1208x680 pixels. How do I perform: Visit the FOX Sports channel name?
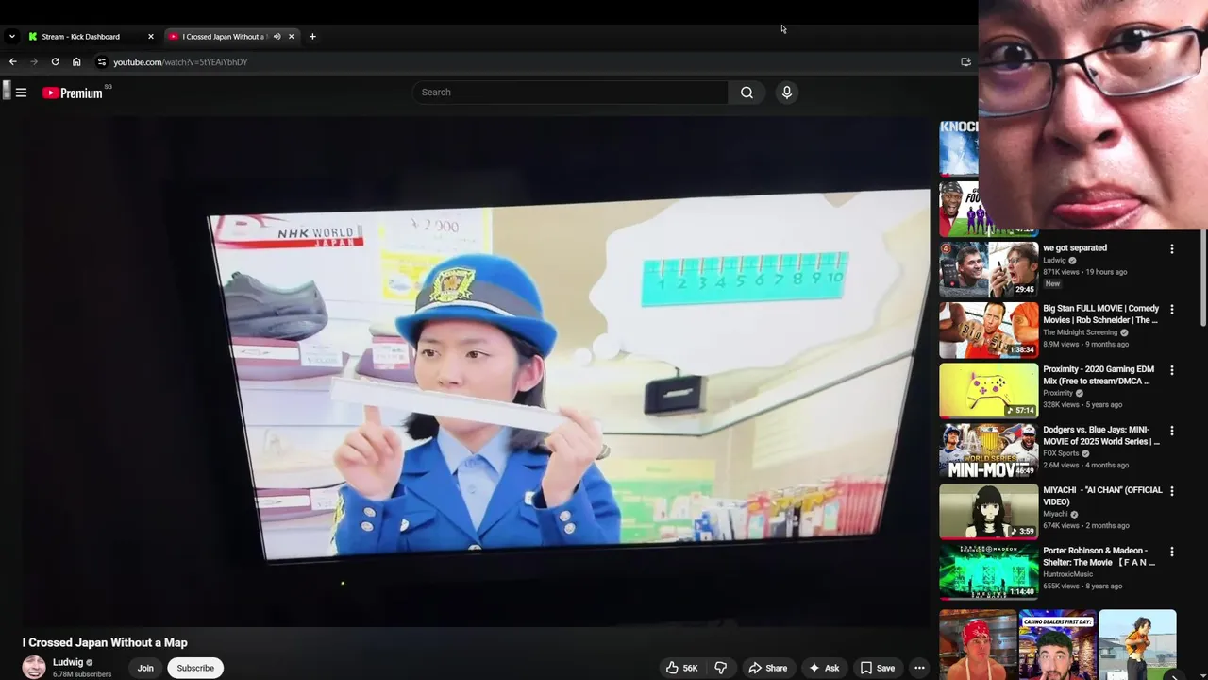tap(1062, 453)
